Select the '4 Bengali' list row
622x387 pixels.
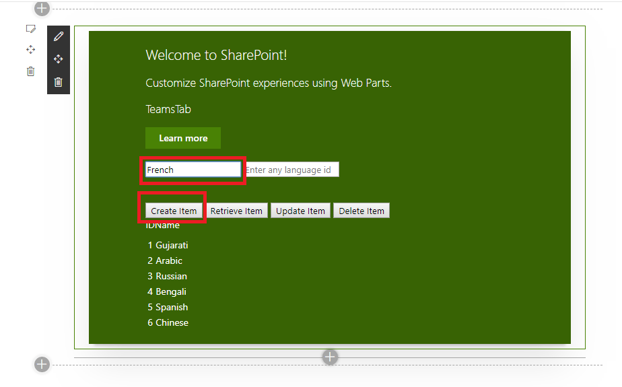click(167, 291)
